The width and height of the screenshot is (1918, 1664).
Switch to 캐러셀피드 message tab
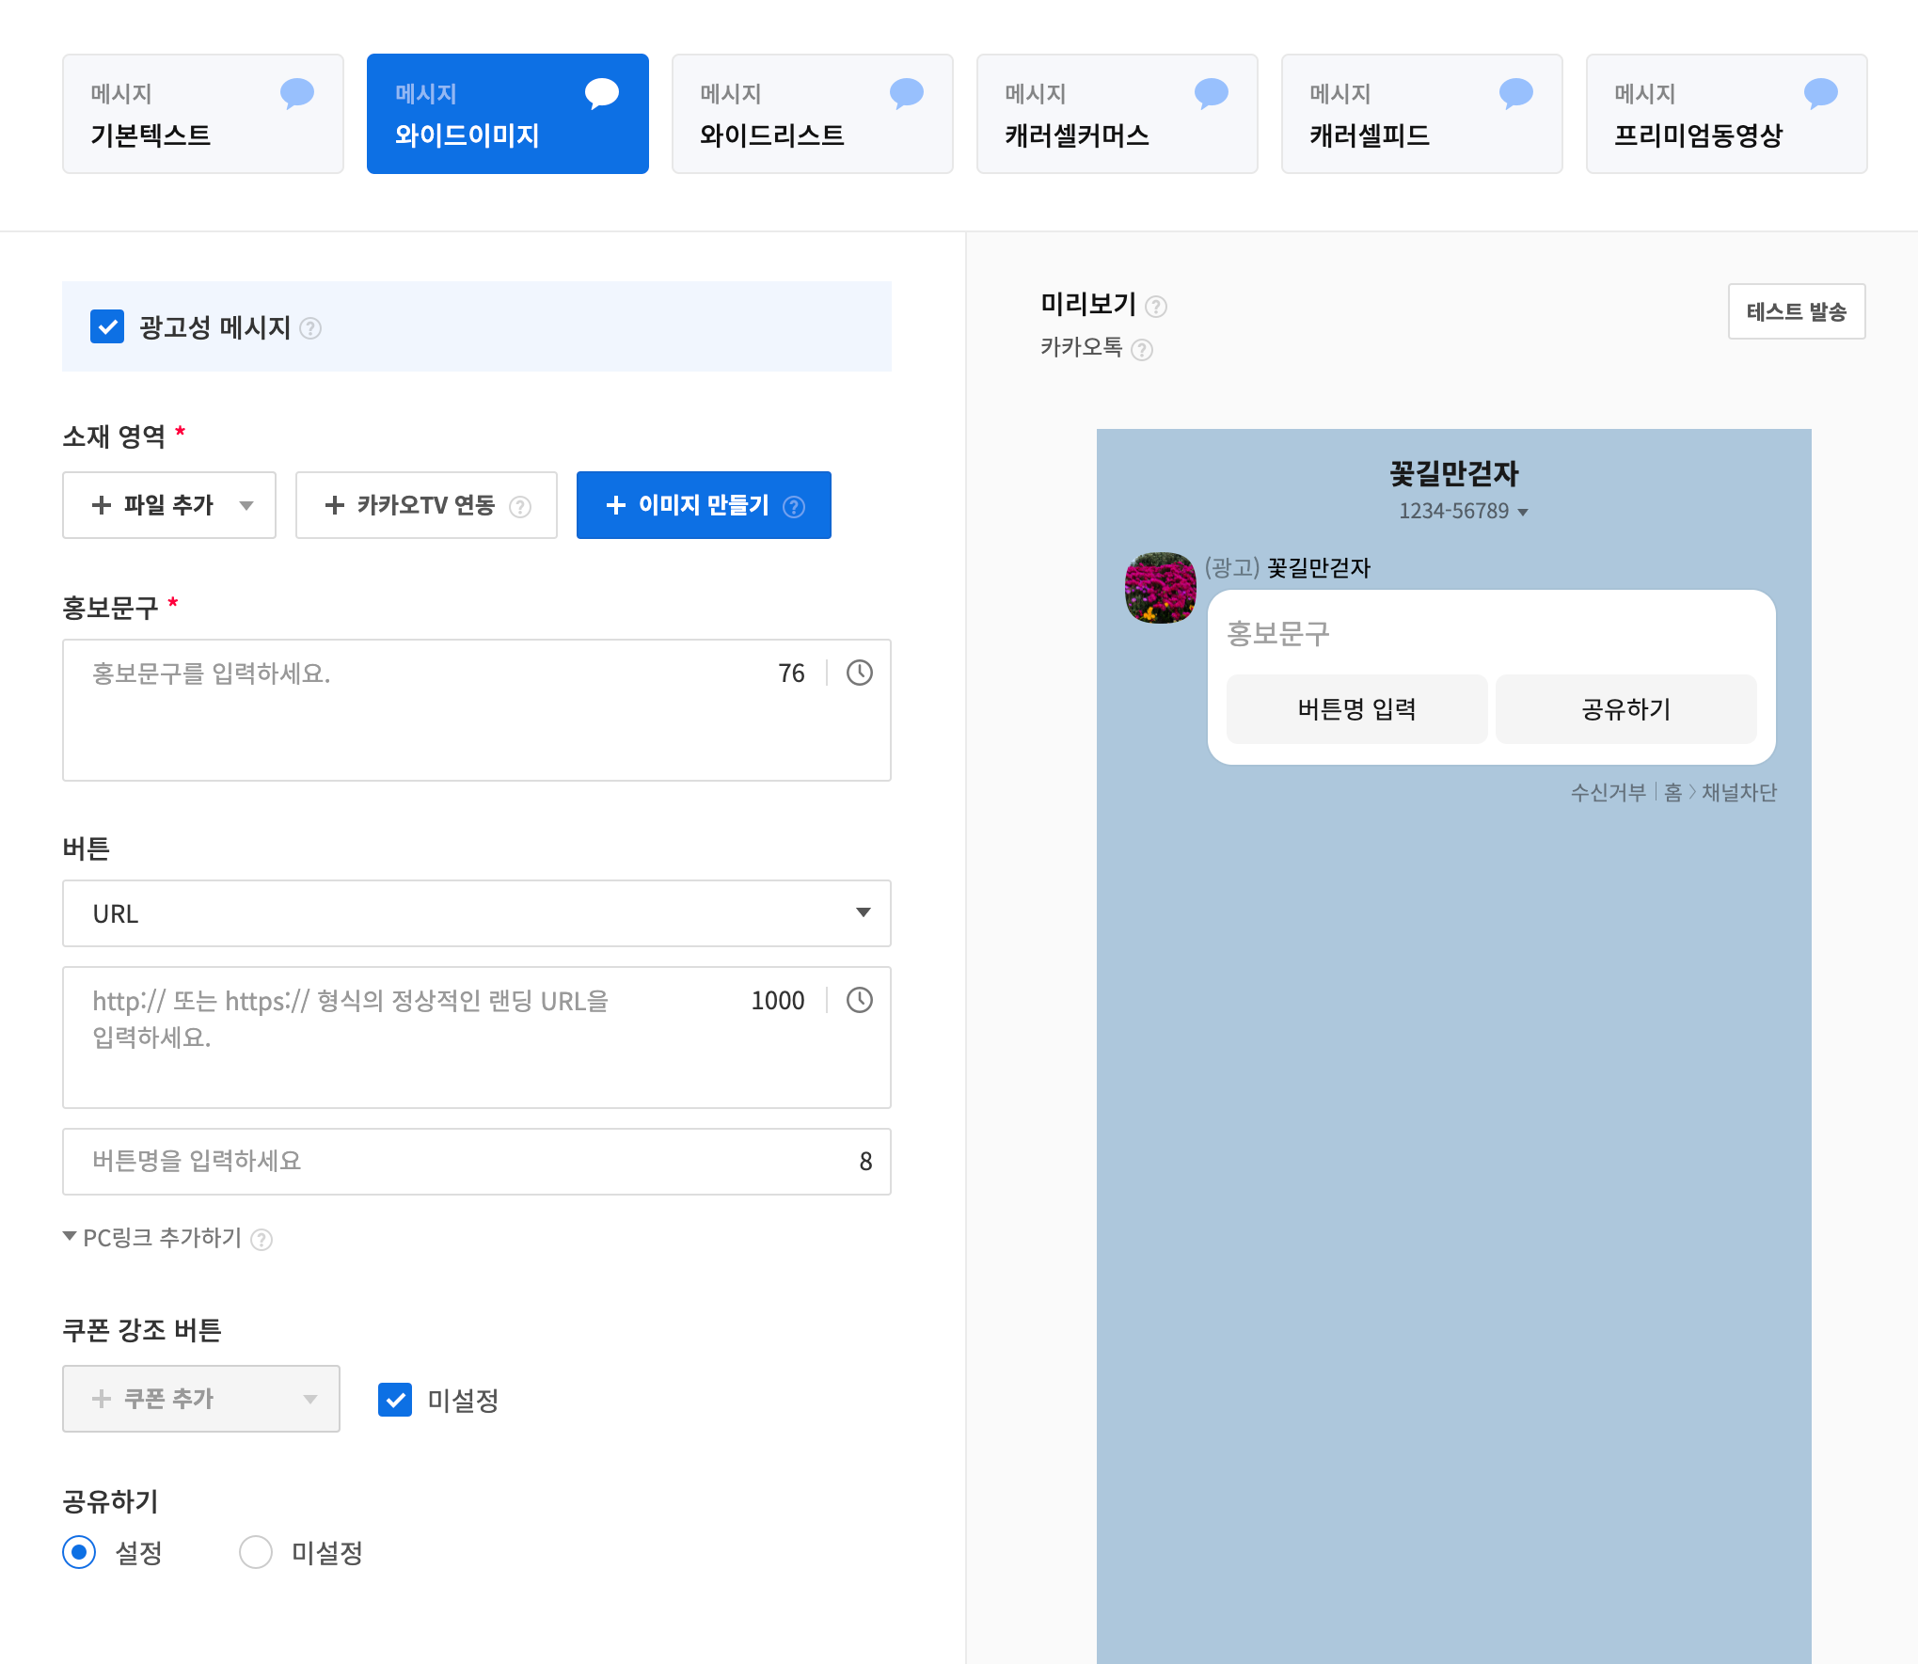click(1421, 114)
